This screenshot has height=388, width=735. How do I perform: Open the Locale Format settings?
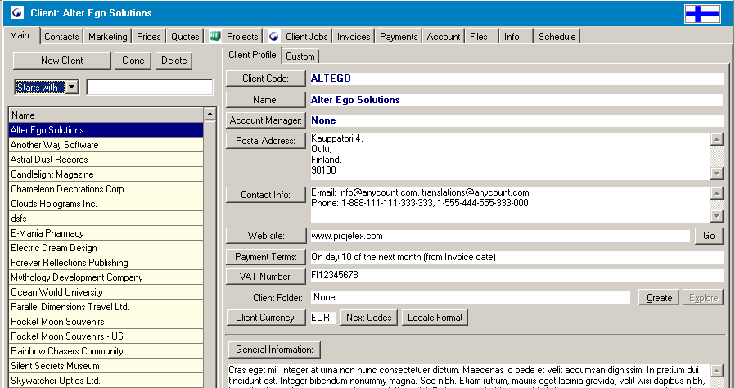pos(435,318)
